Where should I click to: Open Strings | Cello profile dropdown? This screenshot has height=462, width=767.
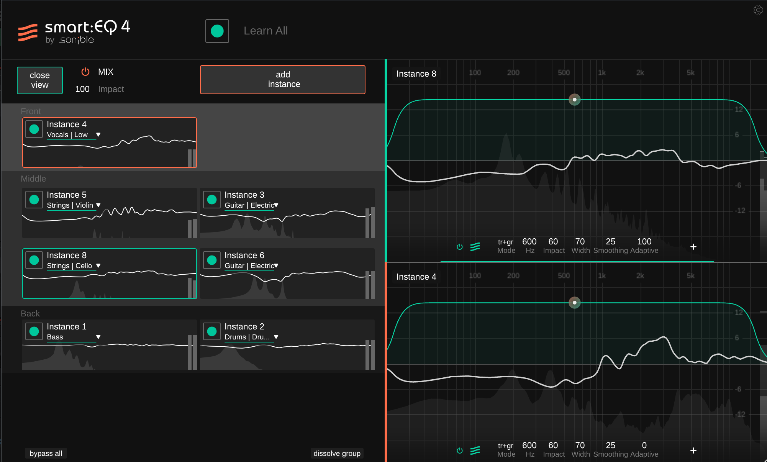(98, 266)
